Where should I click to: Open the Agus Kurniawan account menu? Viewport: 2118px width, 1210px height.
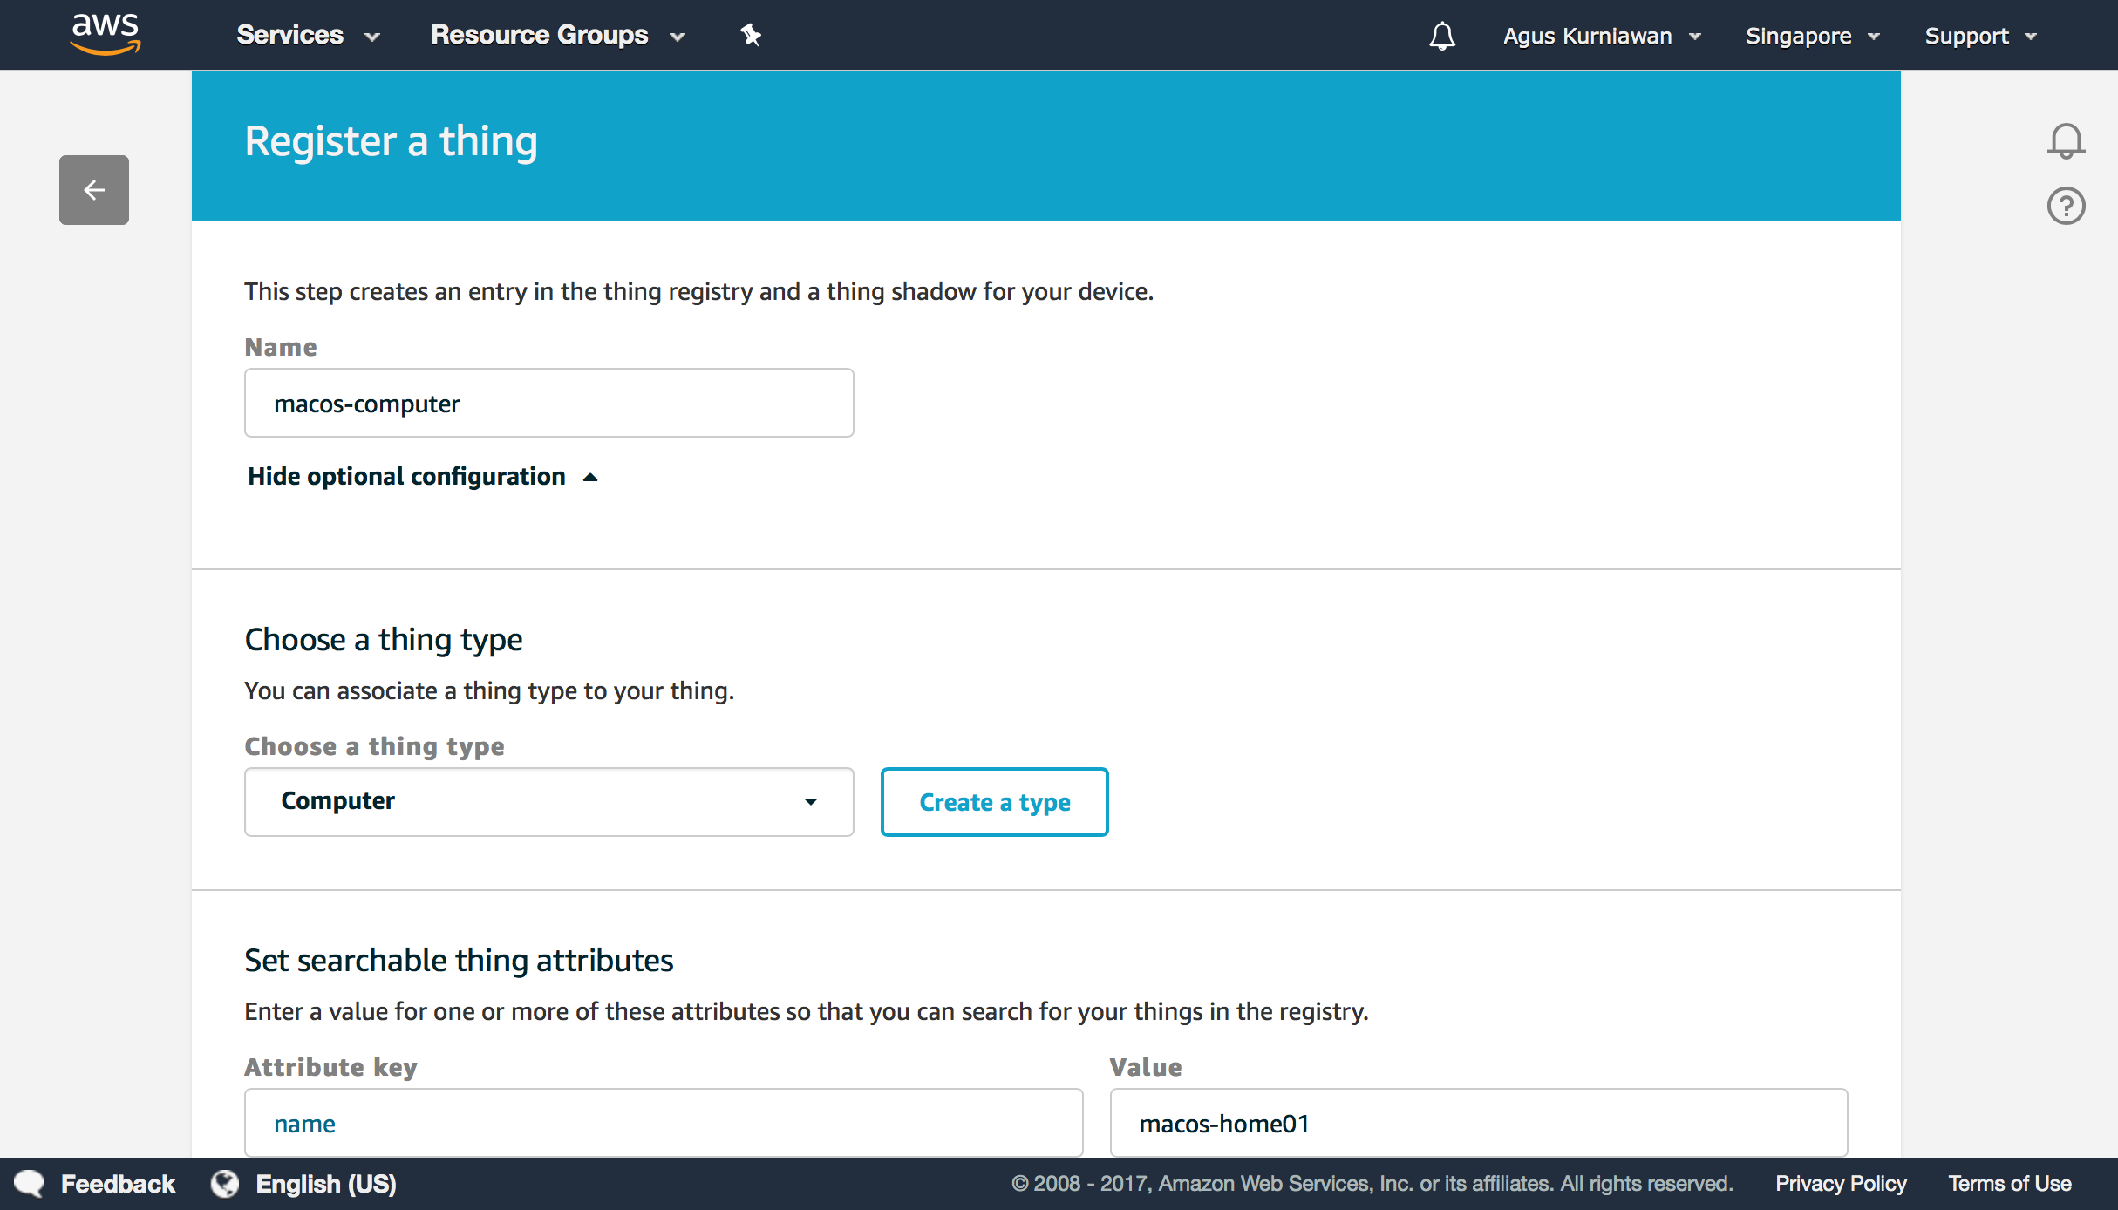click(x=1602, y=36)
